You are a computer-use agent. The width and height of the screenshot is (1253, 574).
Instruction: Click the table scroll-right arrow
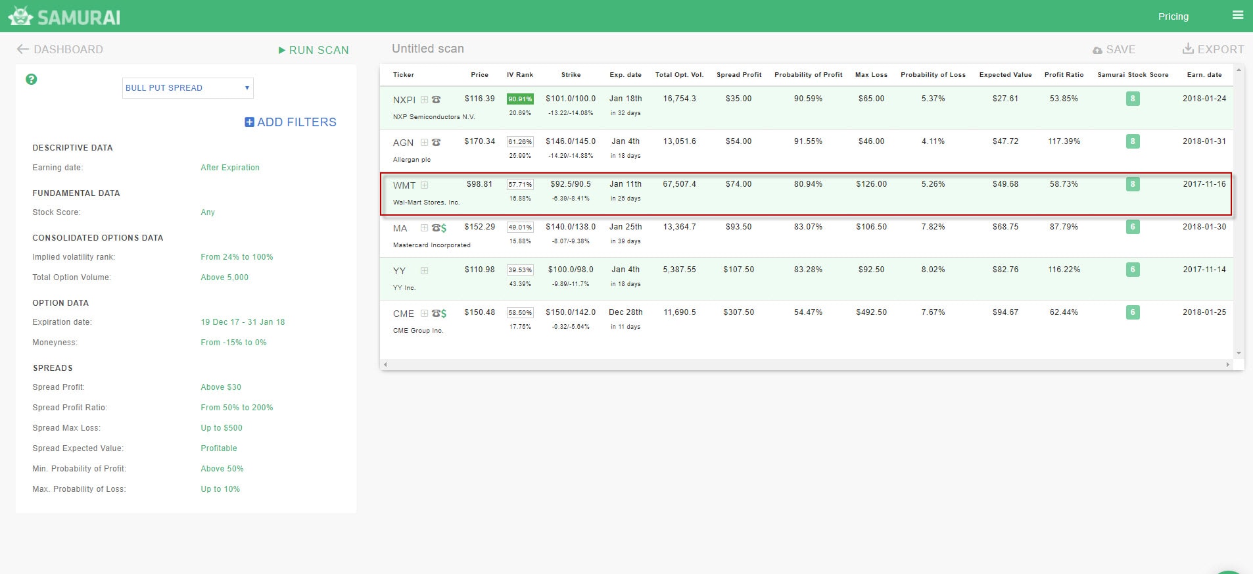point(1227,364)
